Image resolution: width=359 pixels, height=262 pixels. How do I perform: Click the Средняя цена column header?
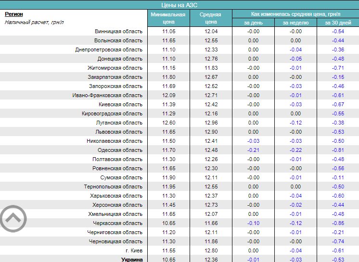click(x=210, y=18)
